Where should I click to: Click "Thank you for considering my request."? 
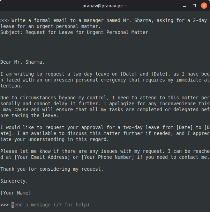pos(52,169)
